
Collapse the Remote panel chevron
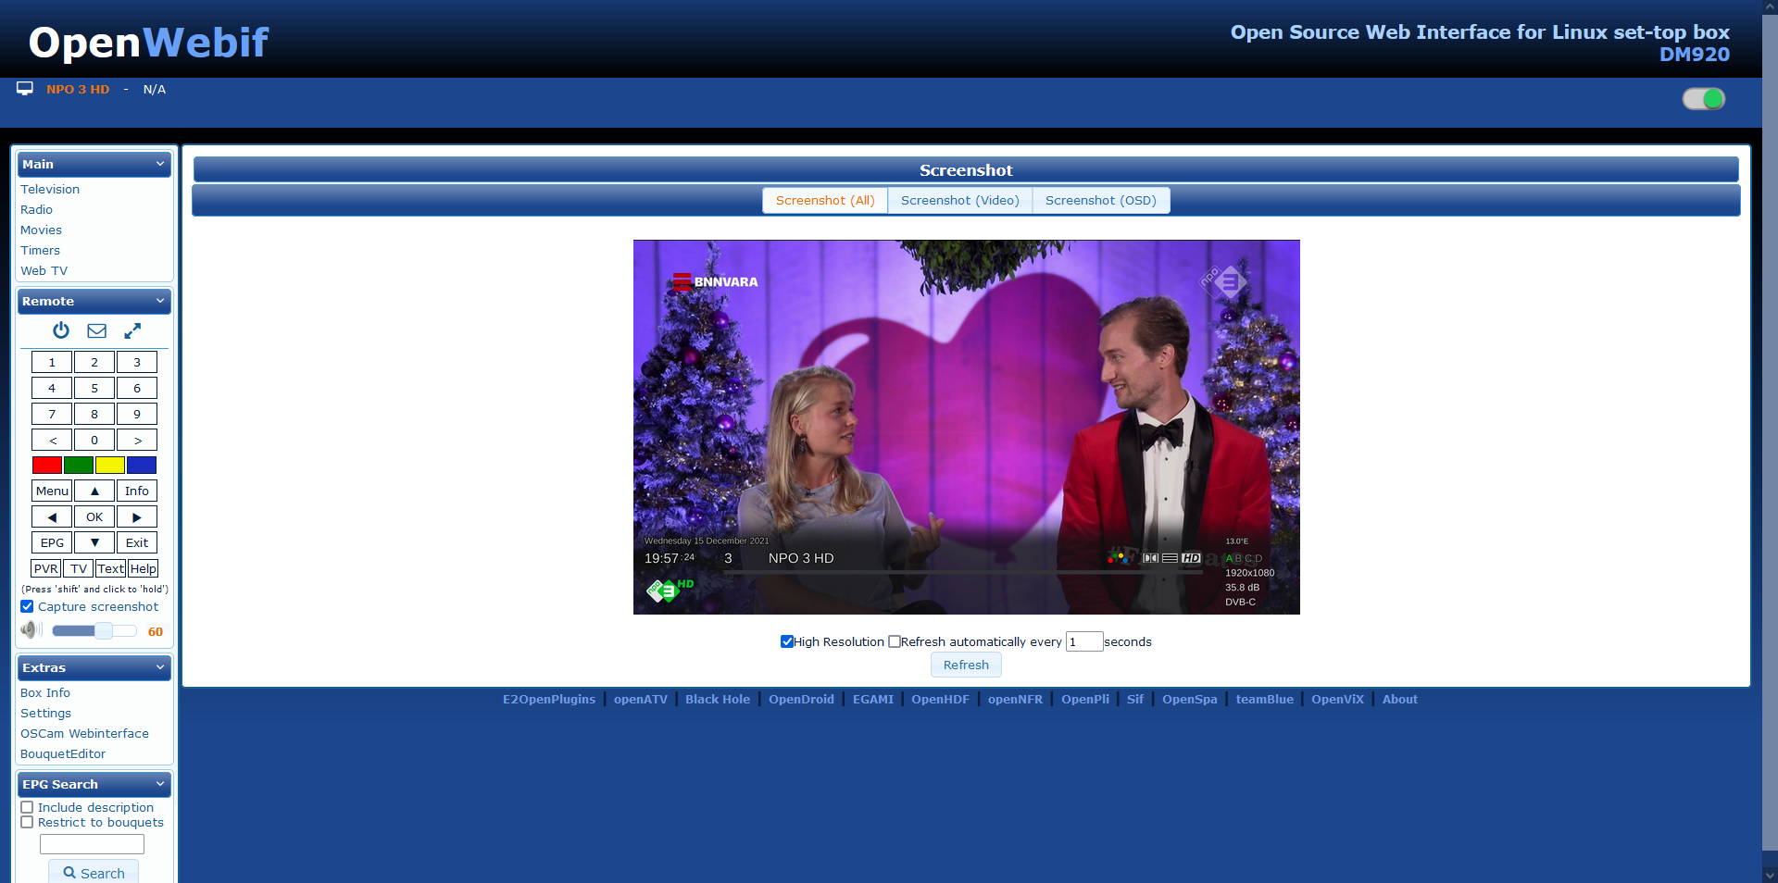click(x=160, y=301)
